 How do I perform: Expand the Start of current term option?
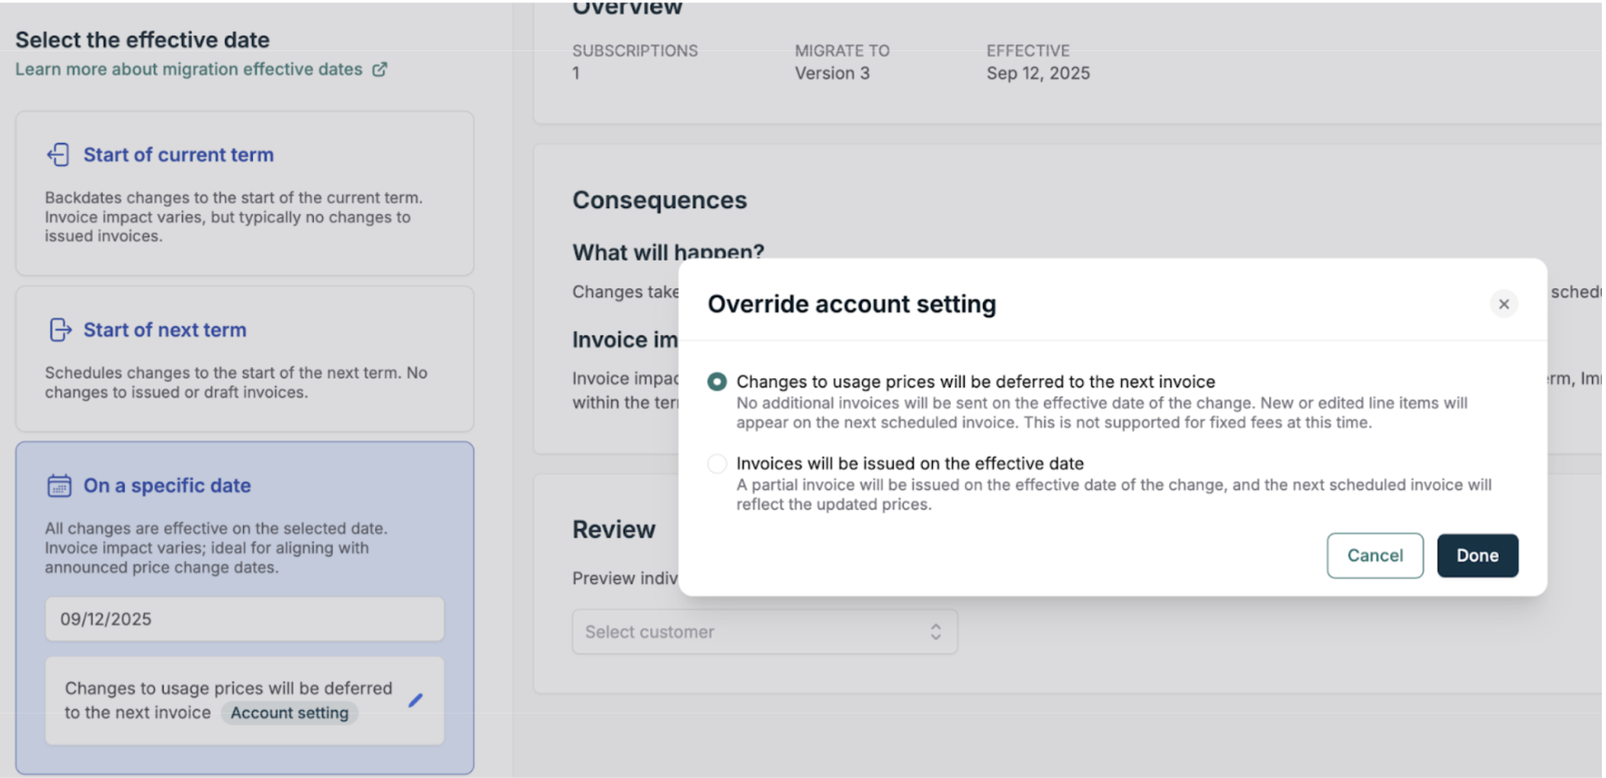[x=244, y=194]
